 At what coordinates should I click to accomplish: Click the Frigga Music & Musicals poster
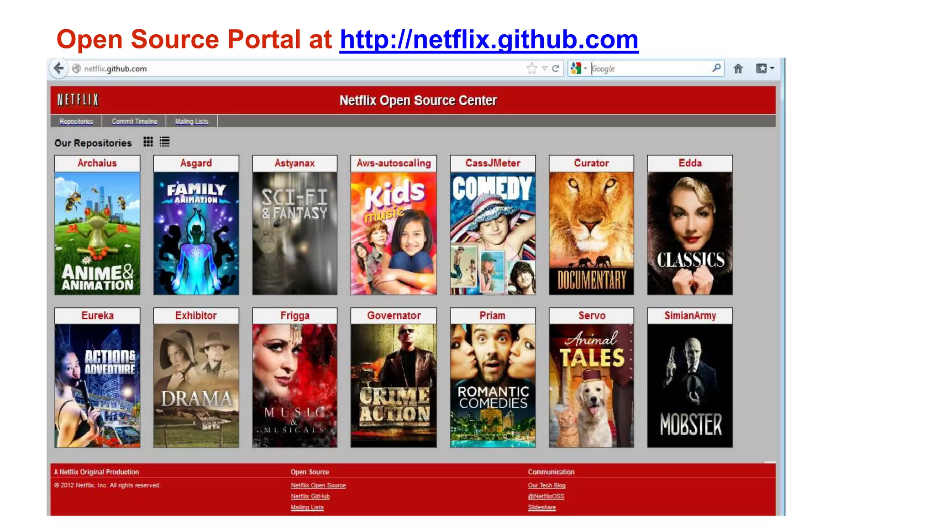coord(294,386)
